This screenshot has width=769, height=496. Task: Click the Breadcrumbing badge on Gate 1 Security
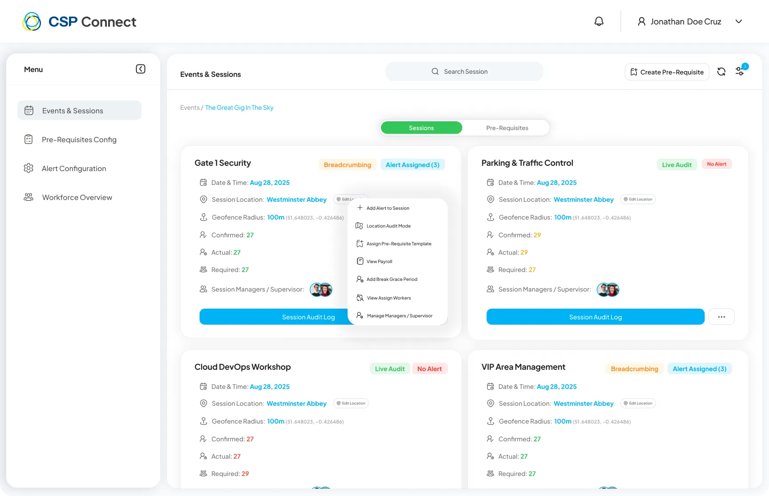pyautogui.click(x=348, y=165)
